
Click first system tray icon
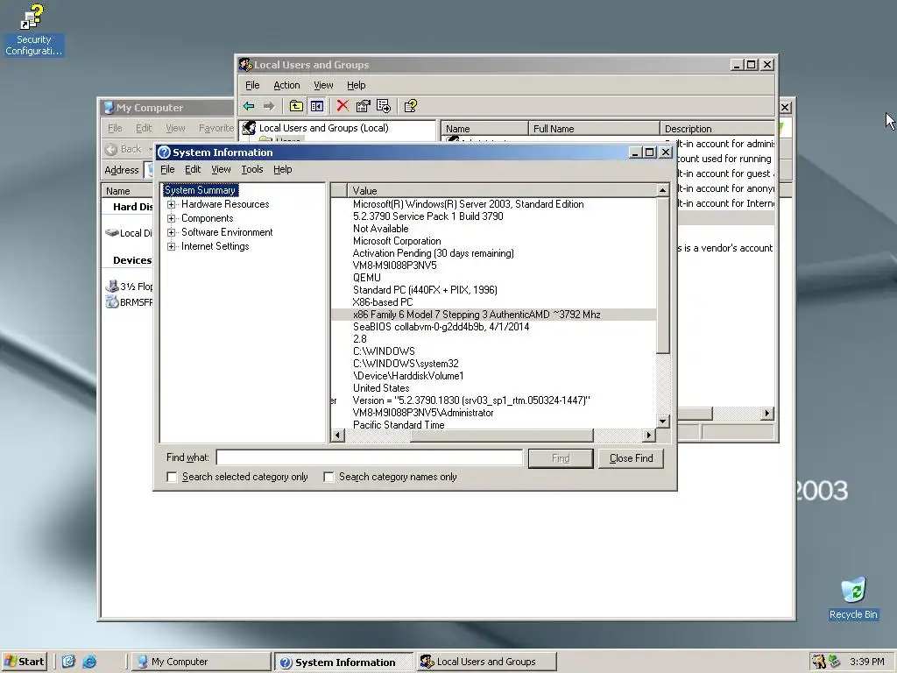click(x=819, y=662)
